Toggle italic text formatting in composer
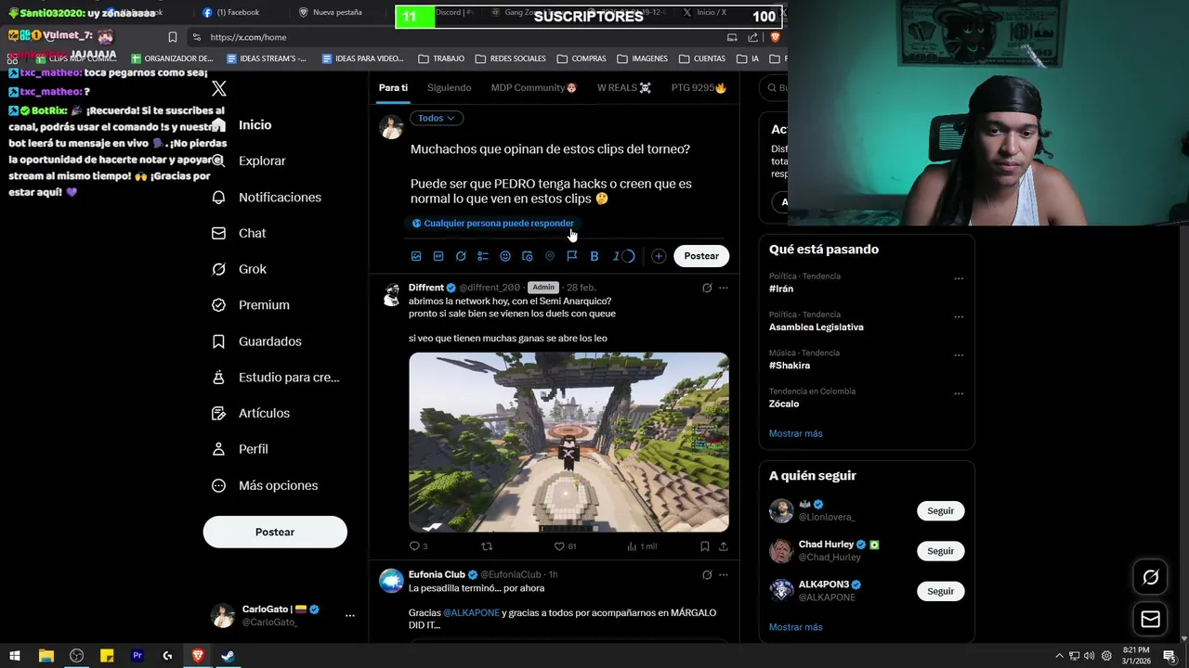Screen dimensions: 1189x668 pos(616,256)
